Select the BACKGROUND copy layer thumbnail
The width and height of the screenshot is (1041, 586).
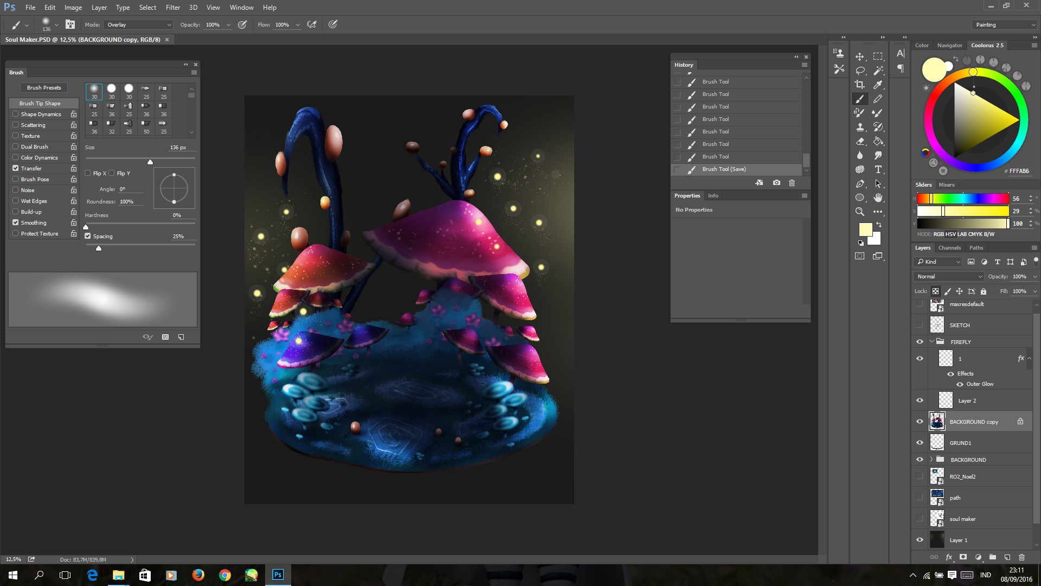(x=937, y=421)
